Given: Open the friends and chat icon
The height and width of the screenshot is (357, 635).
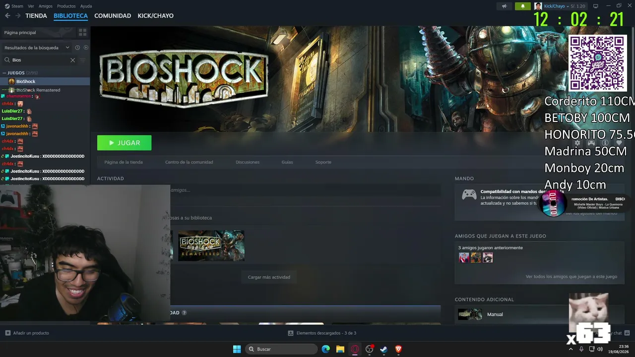Looking at the screenshot, I should pos(627,333).
